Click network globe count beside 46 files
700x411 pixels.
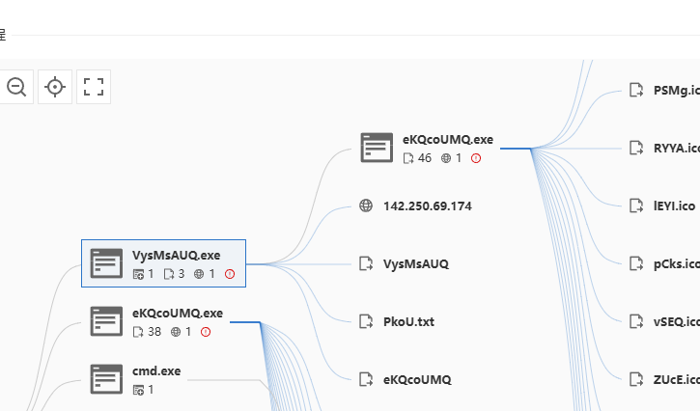(x=446, y=158)
